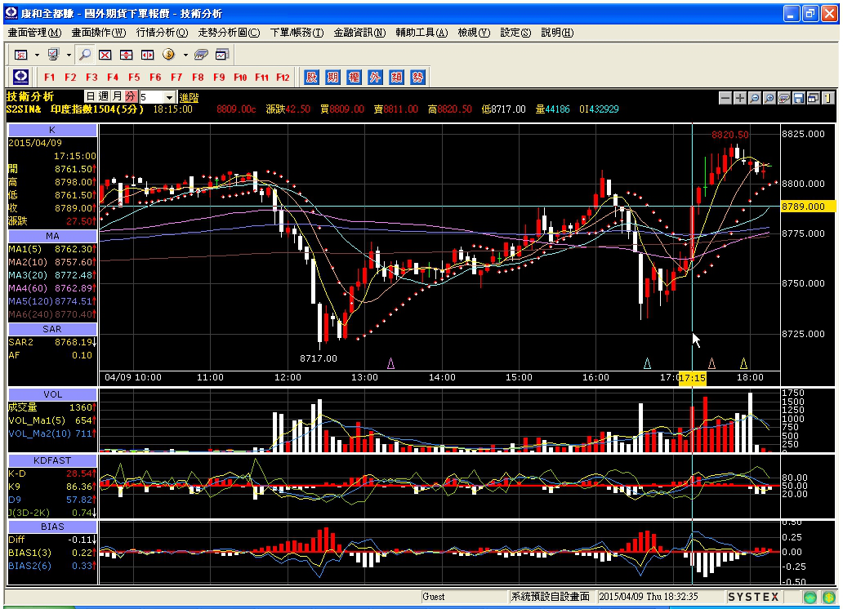Viewport: 843px width, 609px height.
Task: Click the cyan triangle time-axis marker
Action: (x=647, y=364)
